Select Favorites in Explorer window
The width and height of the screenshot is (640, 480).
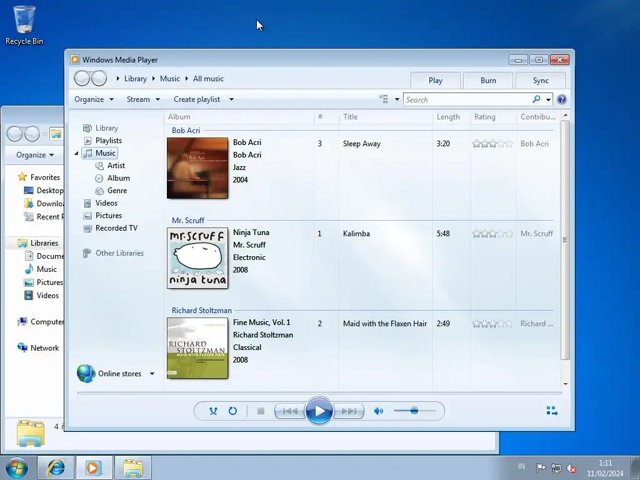pos(39,177)
